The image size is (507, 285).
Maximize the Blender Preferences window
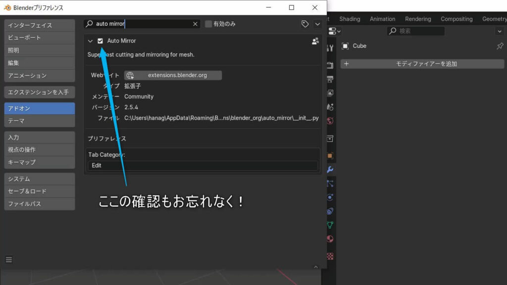tap(292, 7)
